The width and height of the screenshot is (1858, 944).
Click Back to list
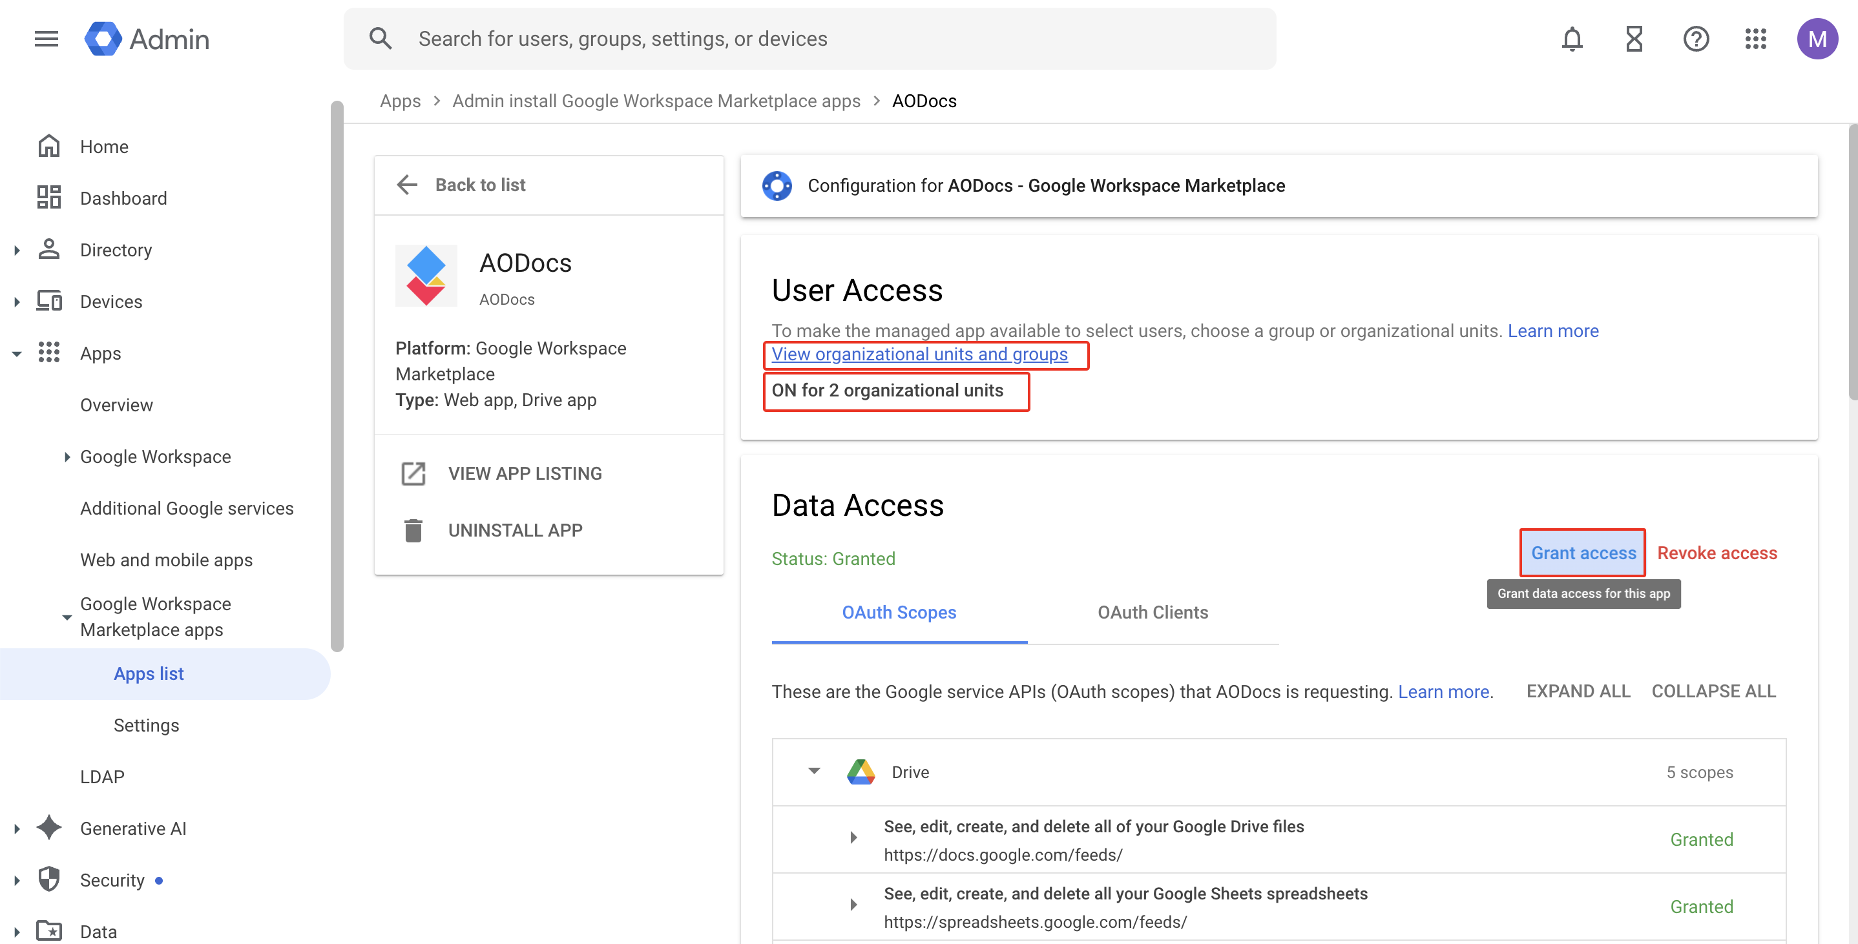tap(481, 185)
